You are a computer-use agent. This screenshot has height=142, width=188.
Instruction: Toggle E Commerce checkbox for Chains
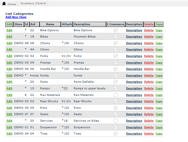115,43
